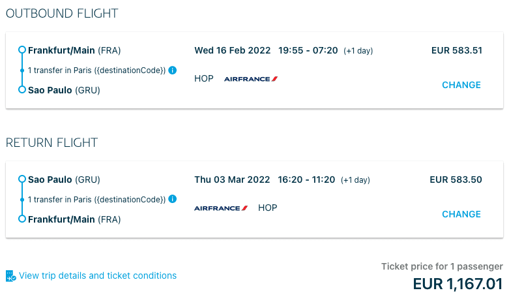
Task: Click return date Thu 03 Mar 2022
Action: (x=231, y=180)
